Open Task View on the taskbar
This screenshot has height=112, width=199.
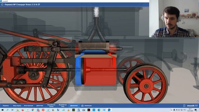(12, 110)
